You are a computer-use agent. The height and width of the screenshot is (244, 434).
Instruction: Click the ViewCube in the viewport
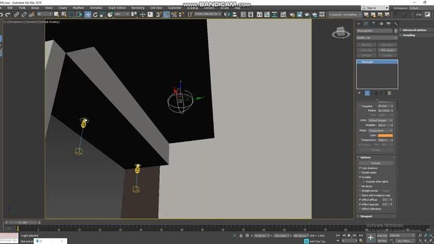[x=341, y=33]
